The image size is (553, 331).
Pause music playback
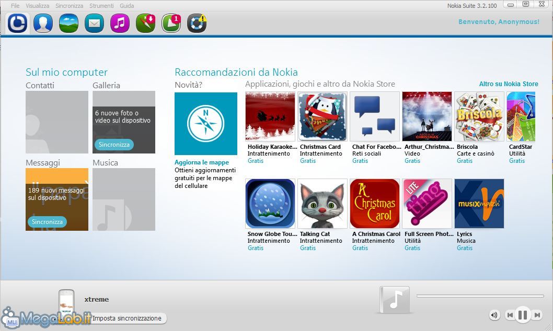tap(523, 314)
